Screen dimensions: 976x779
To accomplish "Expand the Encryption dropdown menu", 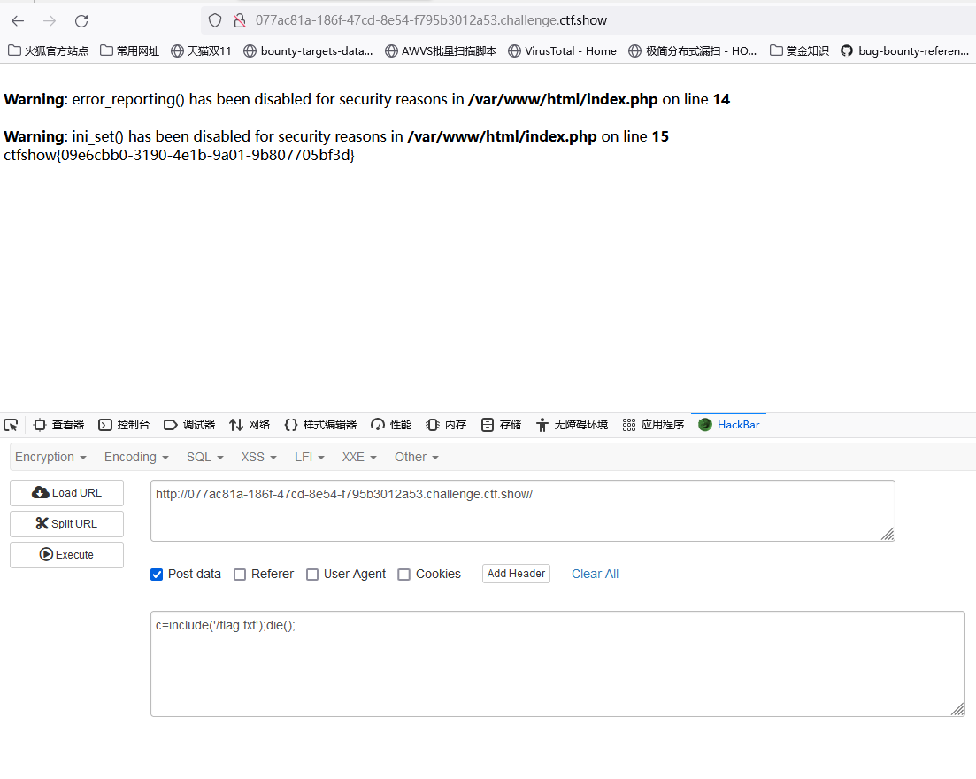I will [x=50, y=457].
